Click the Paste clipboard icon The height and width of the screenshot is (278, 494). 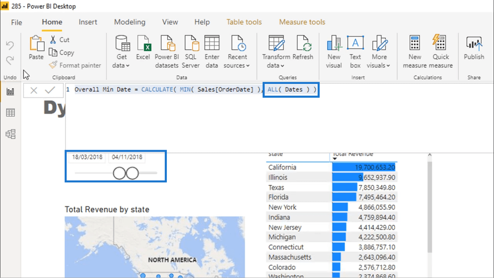(x=36, y=43)
